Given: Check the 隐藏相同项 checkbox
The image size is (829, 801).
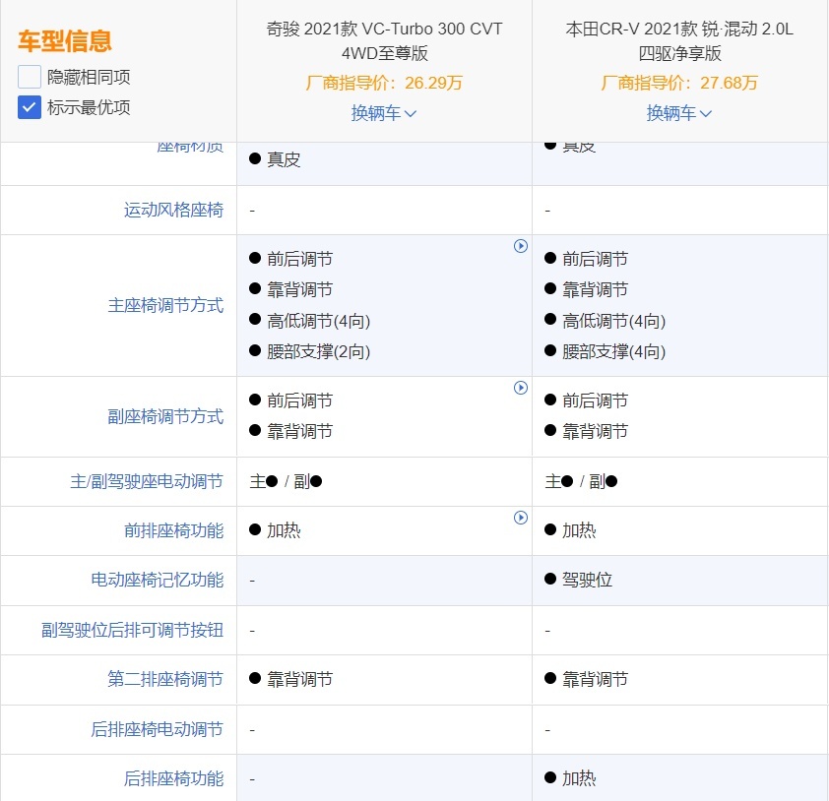Looking at the screenshot, I should pos(30,77).
